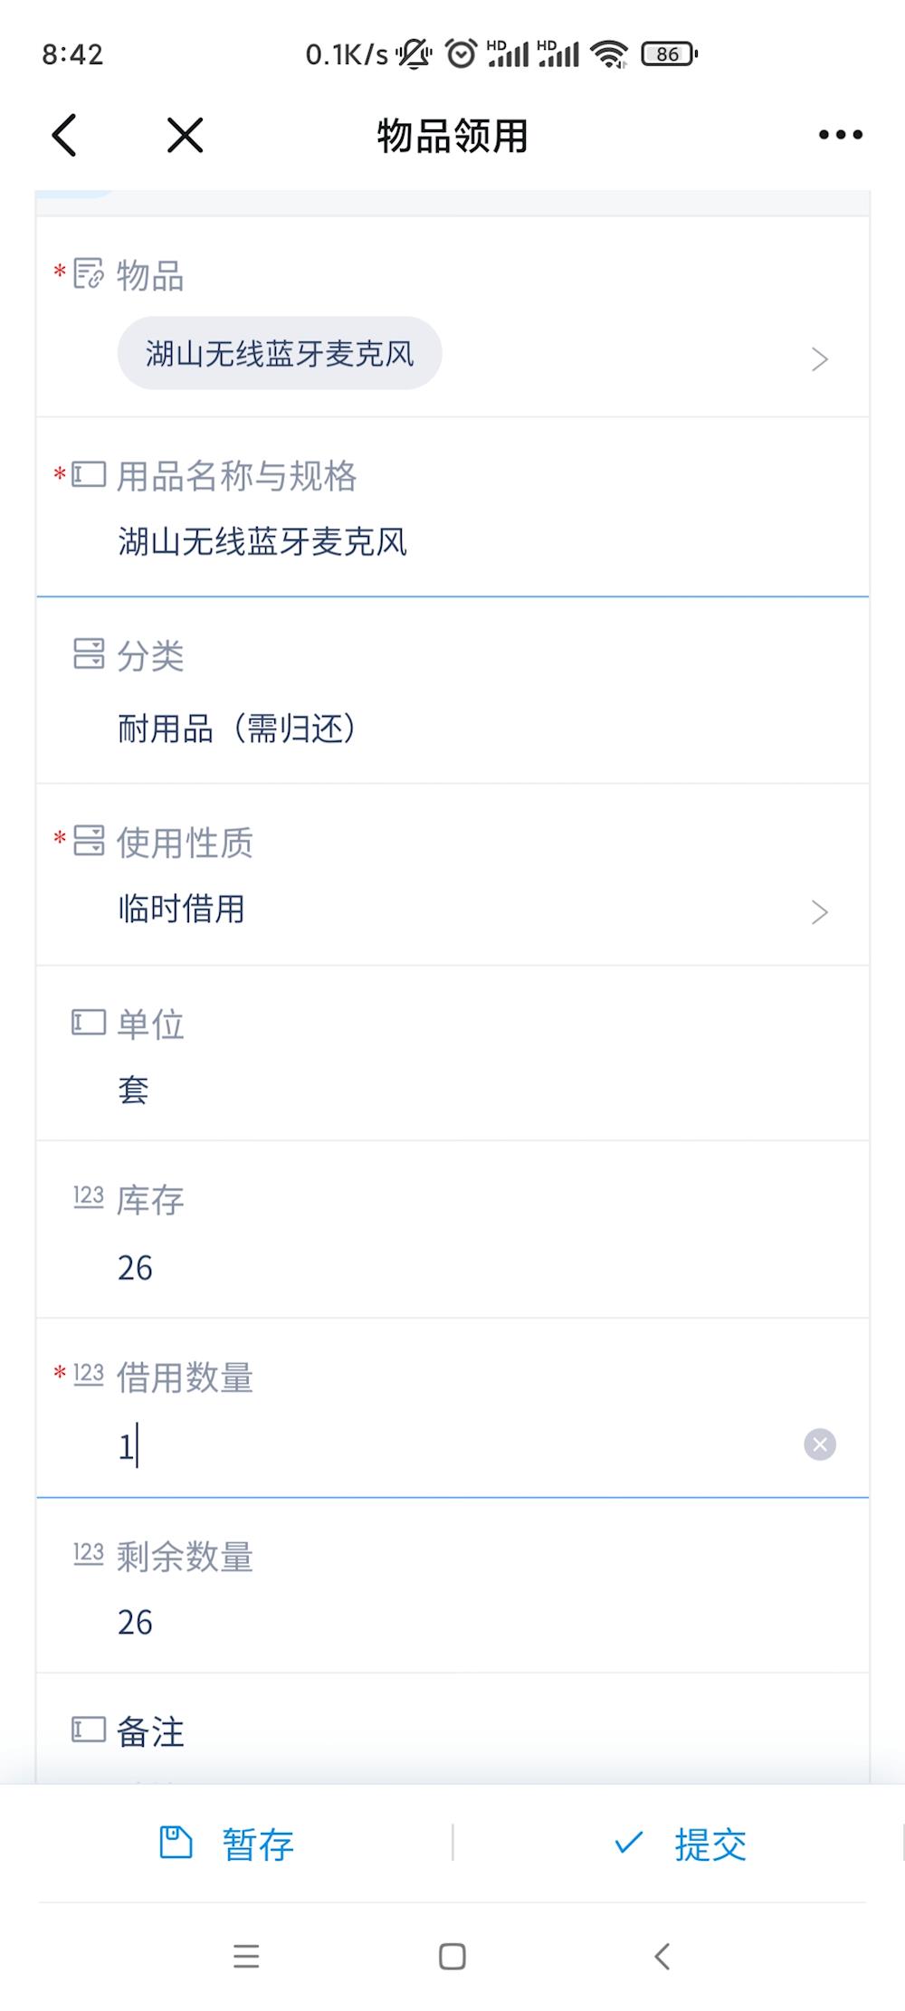Image resolution: width=905 pixels, height=2011 pixels.
Task: Tap the 分类 field icon
Action: 89,654
